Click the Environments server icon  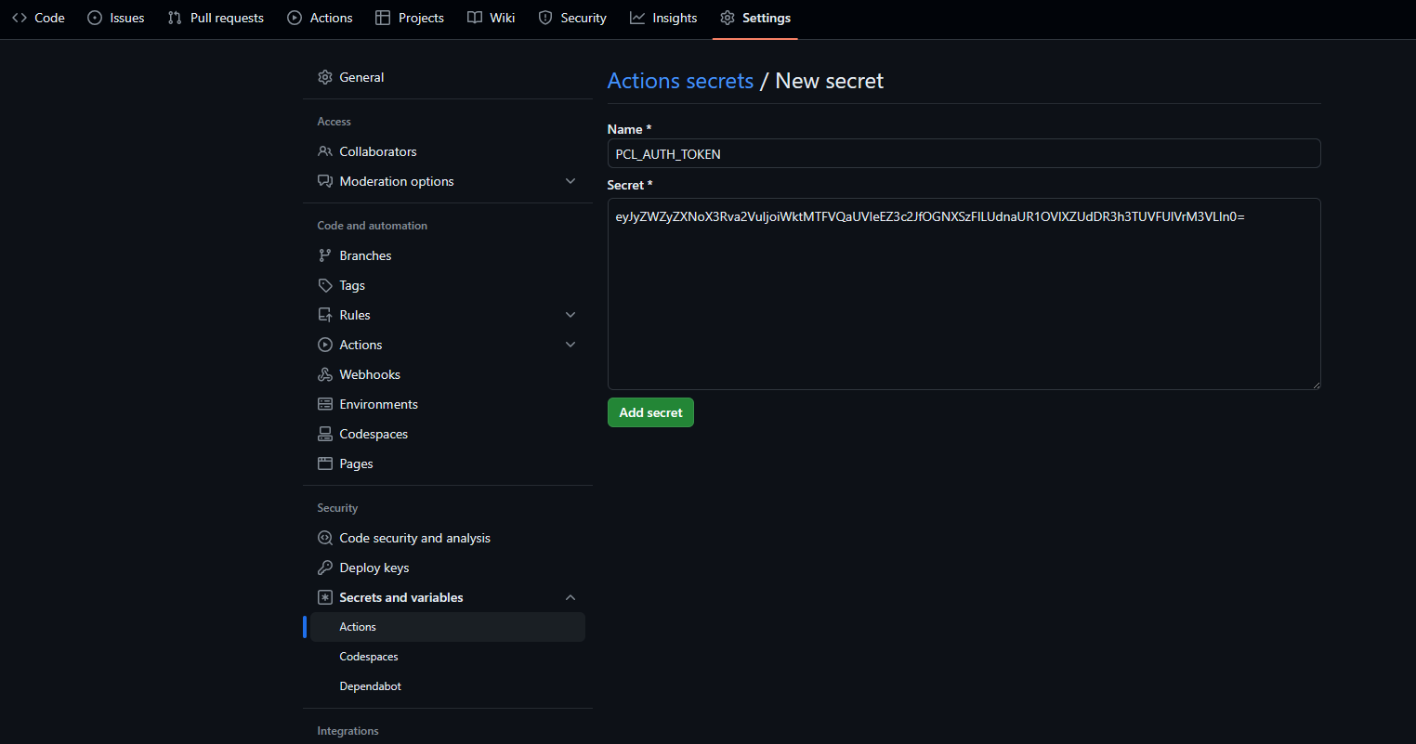coord(324,404)
